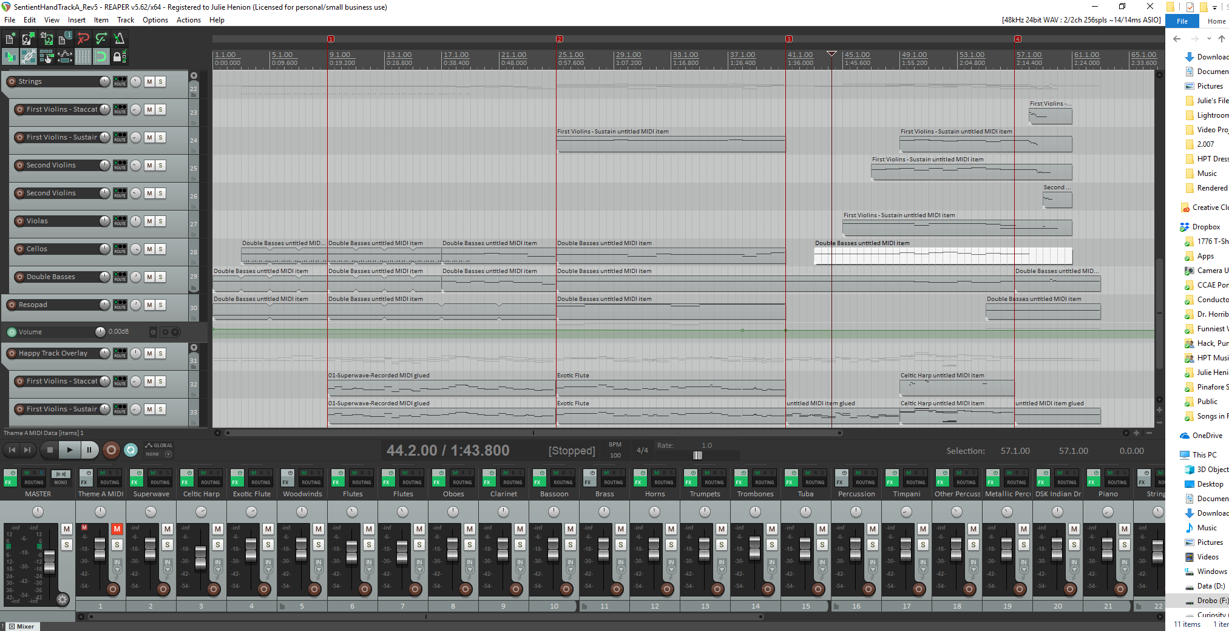Click the transport Record button

click(x=111, y=450)
